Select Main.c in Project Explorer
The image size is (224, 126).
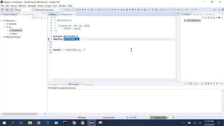pos(15,34)
